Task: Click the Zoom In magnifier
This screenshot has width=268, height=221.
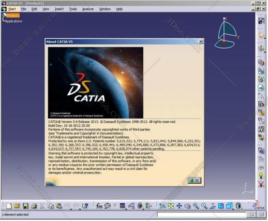Action: coord(196,206)
